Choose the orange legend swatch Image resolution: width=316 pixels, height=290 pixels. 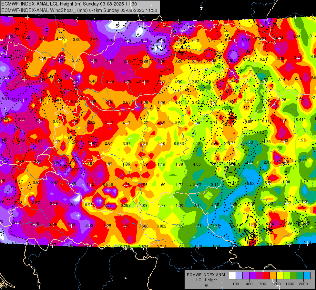(273, 276)
